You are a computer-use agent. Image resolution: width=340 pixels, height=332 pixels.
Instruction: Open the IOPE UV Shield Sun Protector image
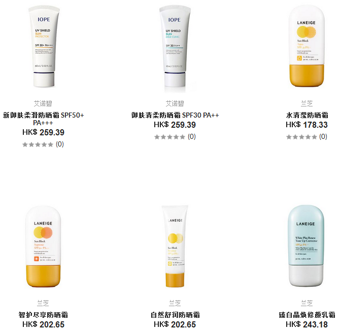pyautogui.click(x=44, y=47)
